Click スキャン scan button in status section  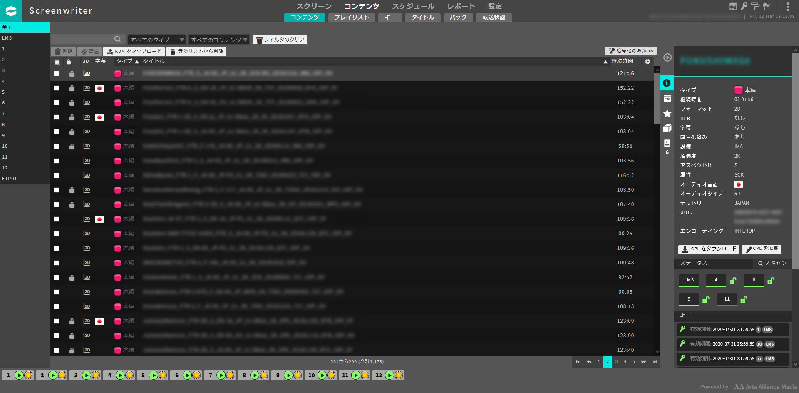(772, 264)
